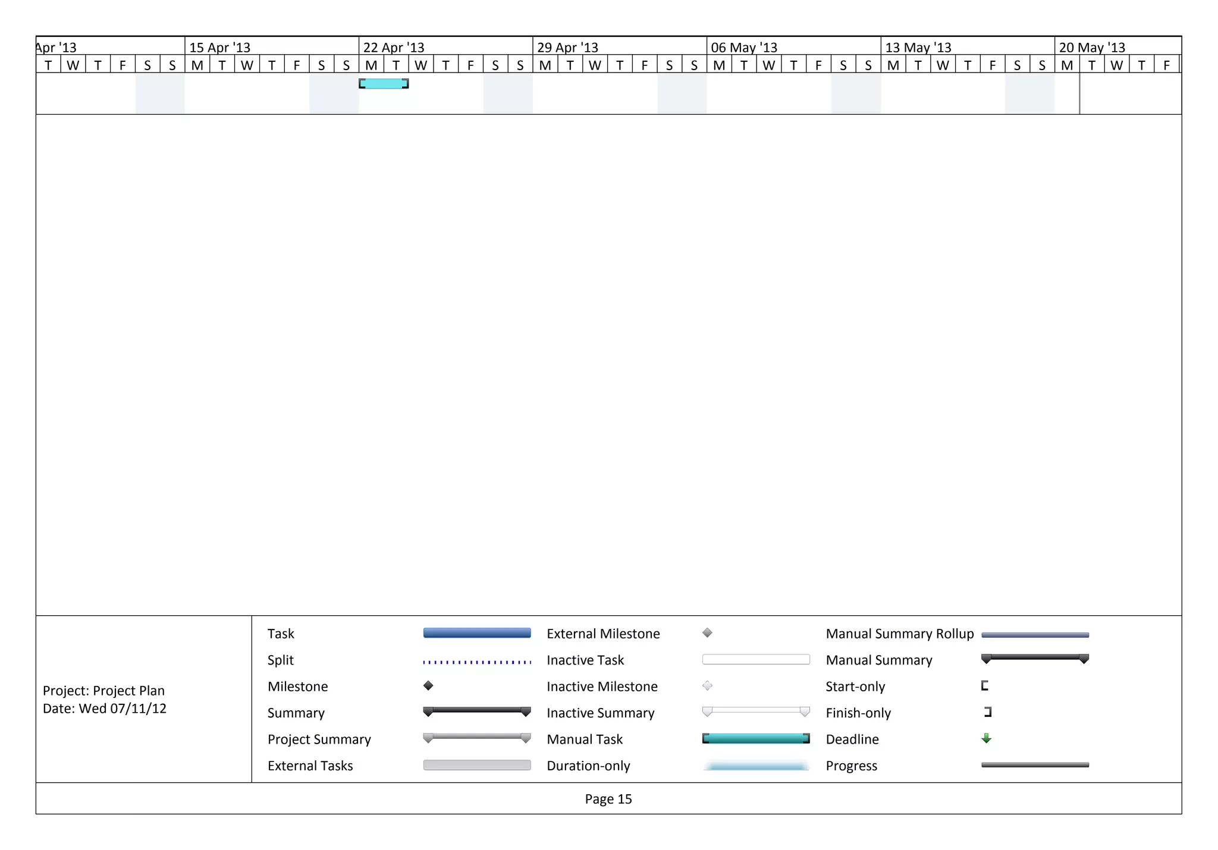Click the dotted Split line legend symbol
Screen dimensions: 1218x850
(476, 662)
